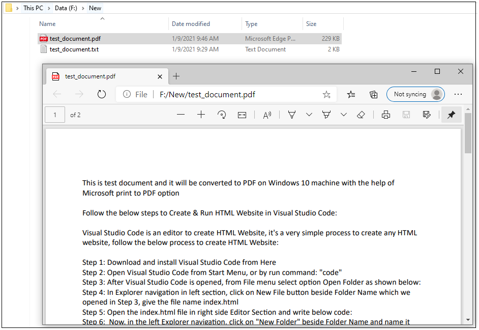This screenshot has height=330, width=479.
Task: Click This PC in the breadcrumb path
Action: pyautogui.click(x=33, y=8)
